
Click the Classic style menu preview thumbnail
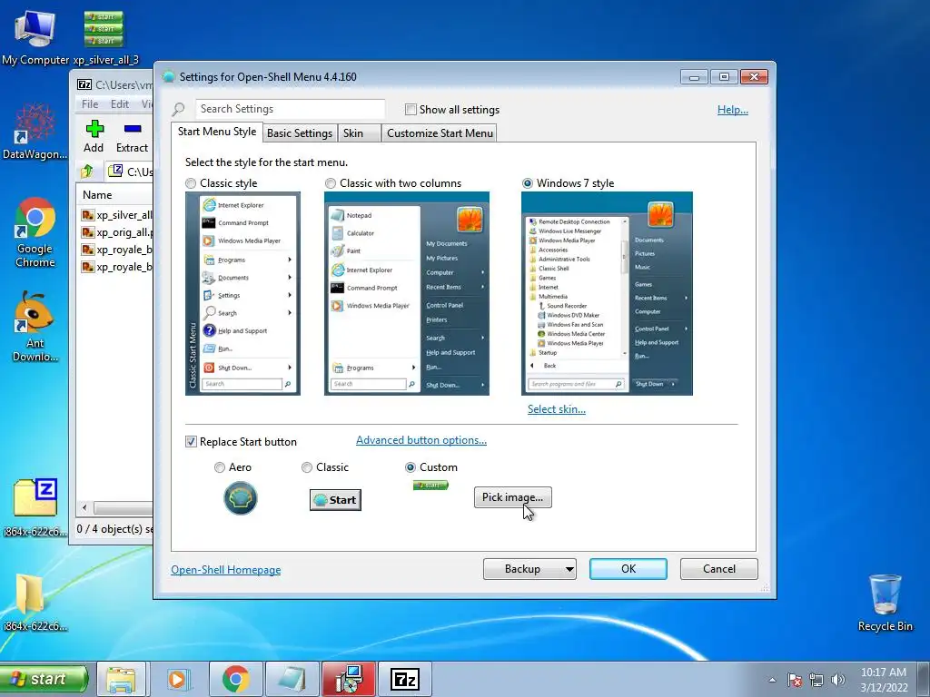[242, 293]
